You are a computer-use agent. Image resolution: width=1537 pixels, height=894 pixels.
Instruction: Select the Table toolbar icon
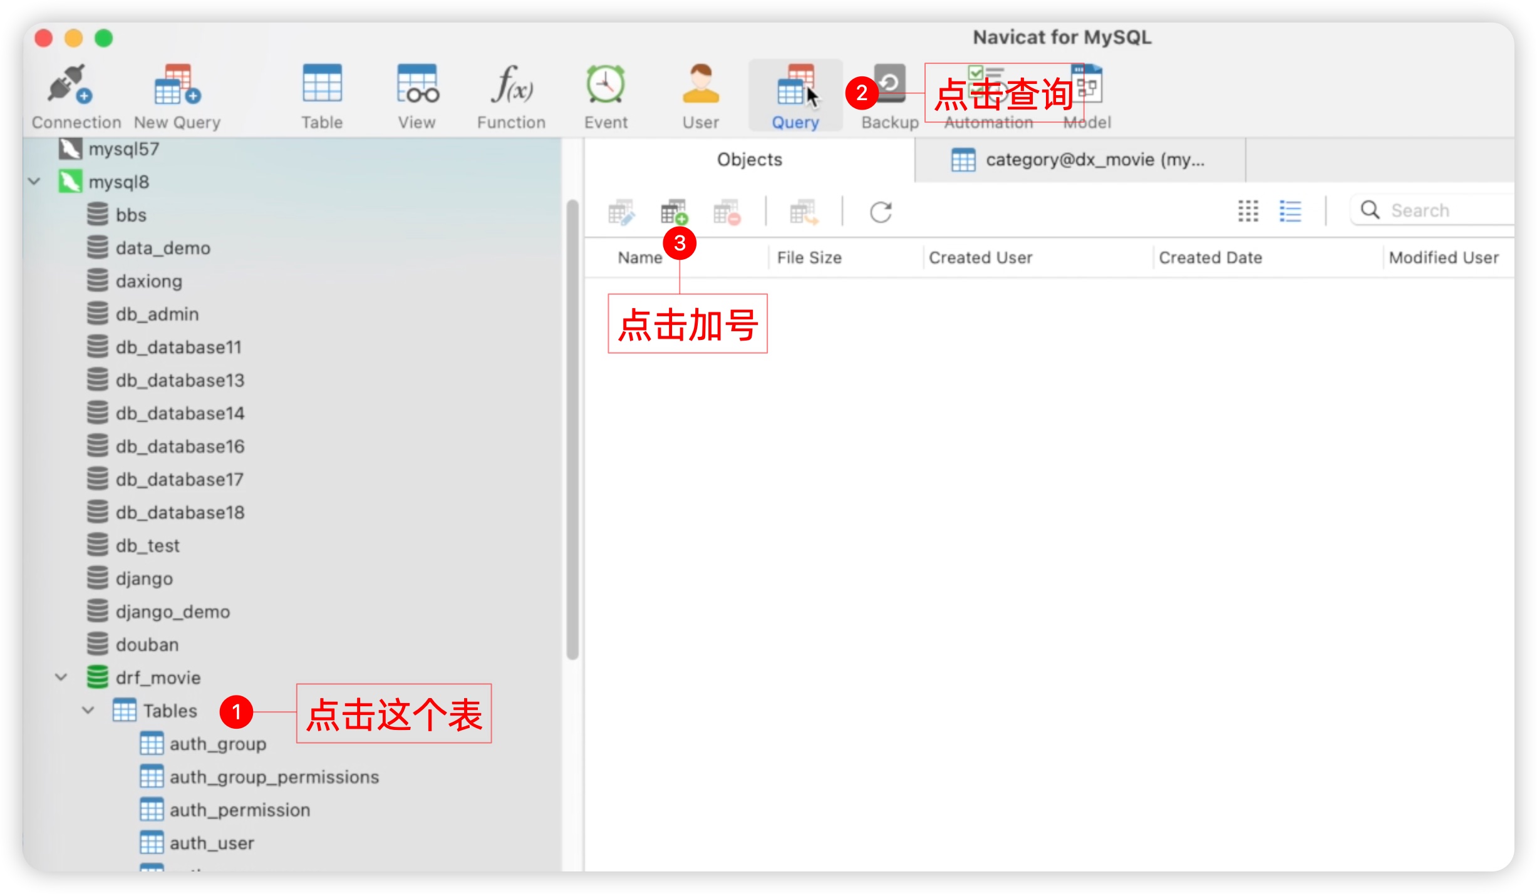[322, 96]
